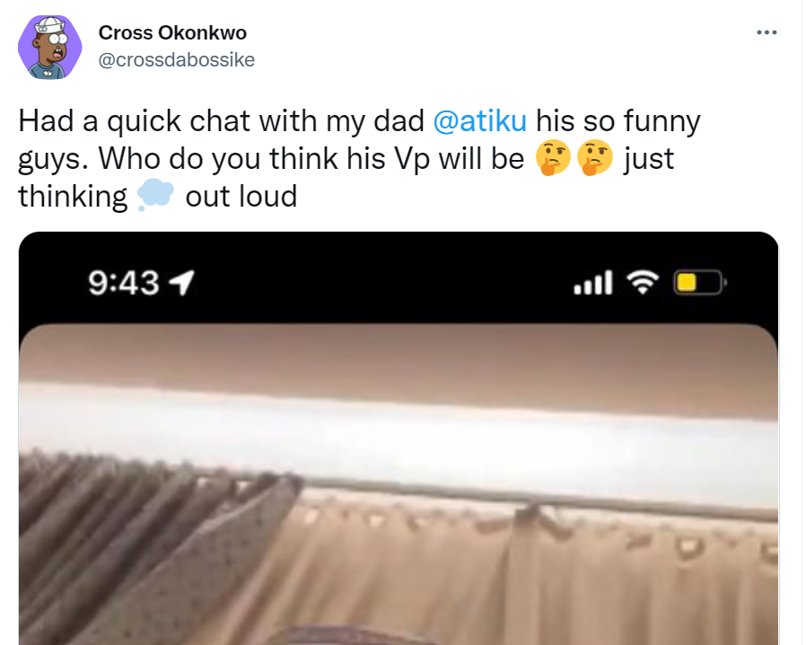
Task: Open the @crossdabossike handle link
Action: [176, 59]
